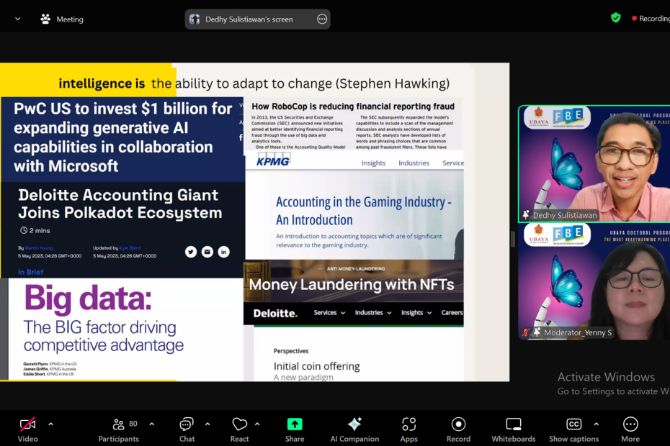Viewport: 670px width, 446px height.
Task: Click the red Recording indicator
Action: click(x=650, y=19)
